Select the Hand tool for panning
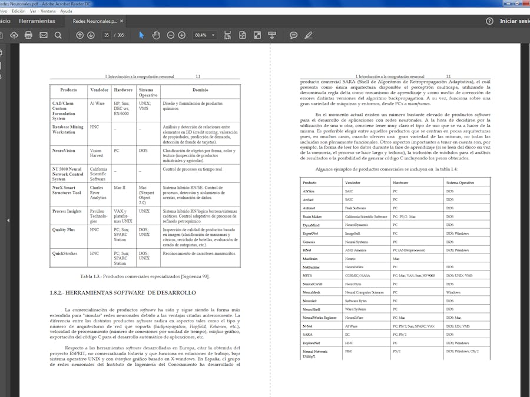 [155, 35]
